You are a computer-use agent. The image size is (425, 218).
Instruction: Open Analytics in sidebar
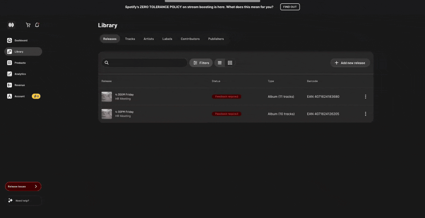coord(23,74)
